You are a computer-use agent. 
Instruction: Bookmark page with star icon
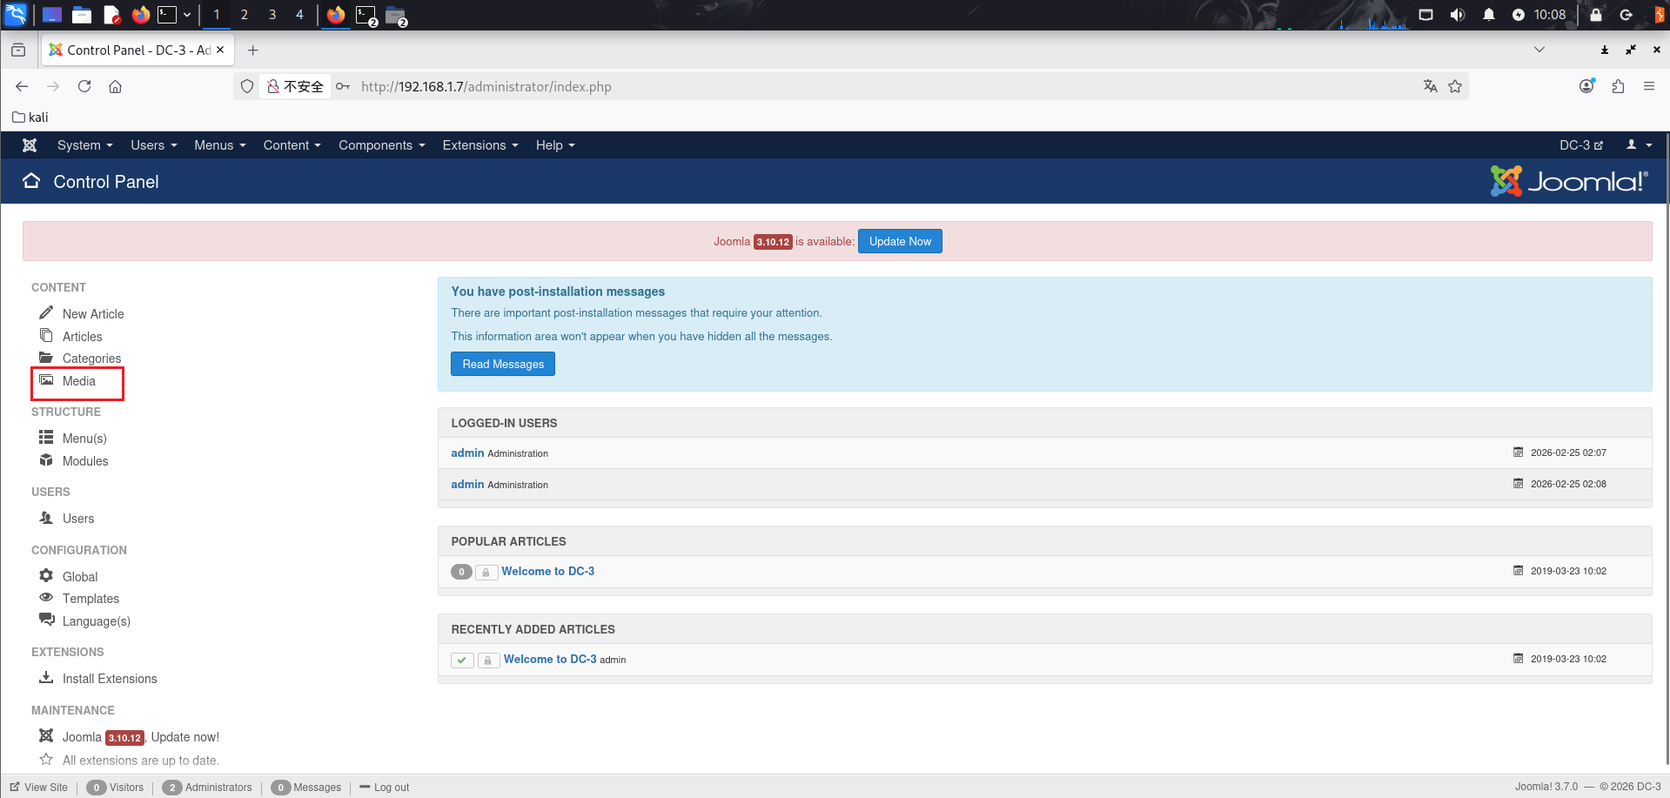click(1455, 86)
